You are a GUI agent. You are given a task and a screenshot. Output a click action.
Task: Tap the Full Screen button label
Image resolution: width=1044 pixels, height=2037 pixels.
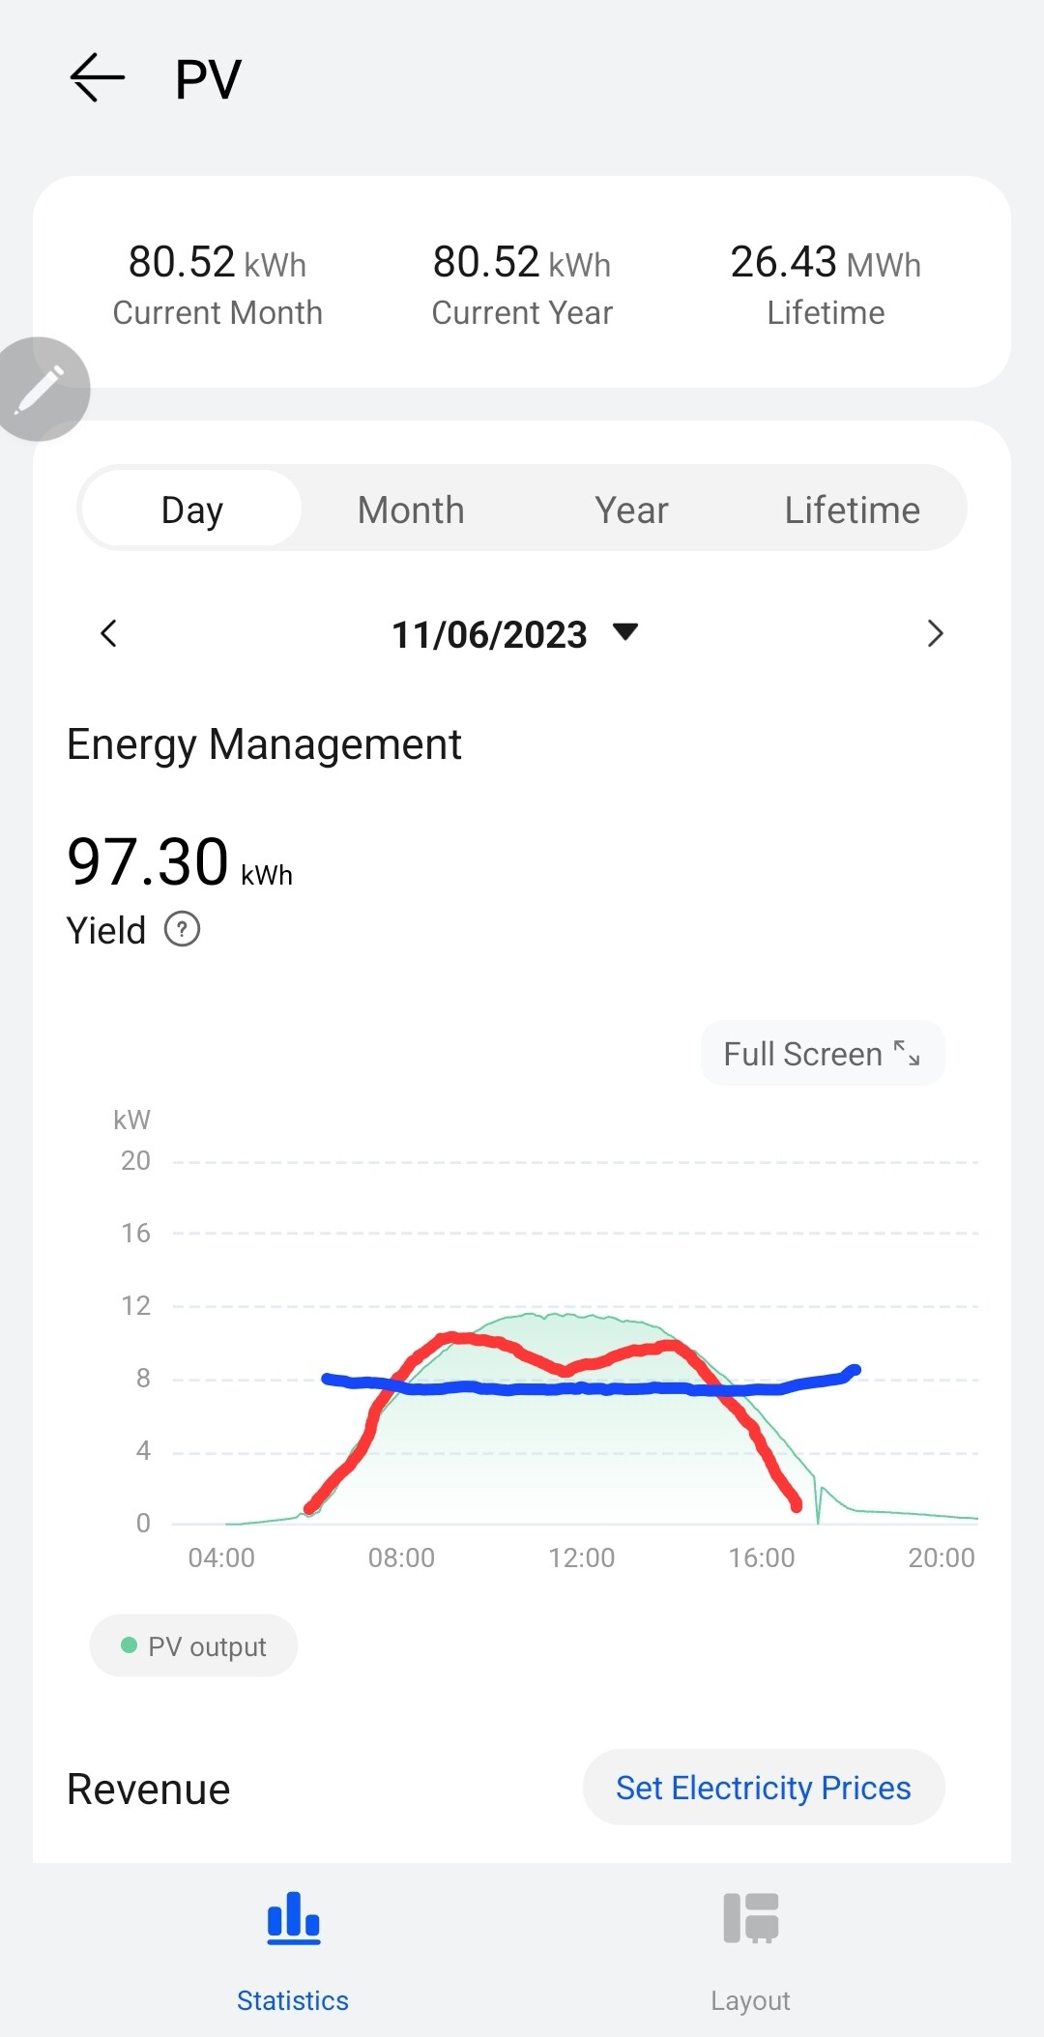[x=802, y=1054]
